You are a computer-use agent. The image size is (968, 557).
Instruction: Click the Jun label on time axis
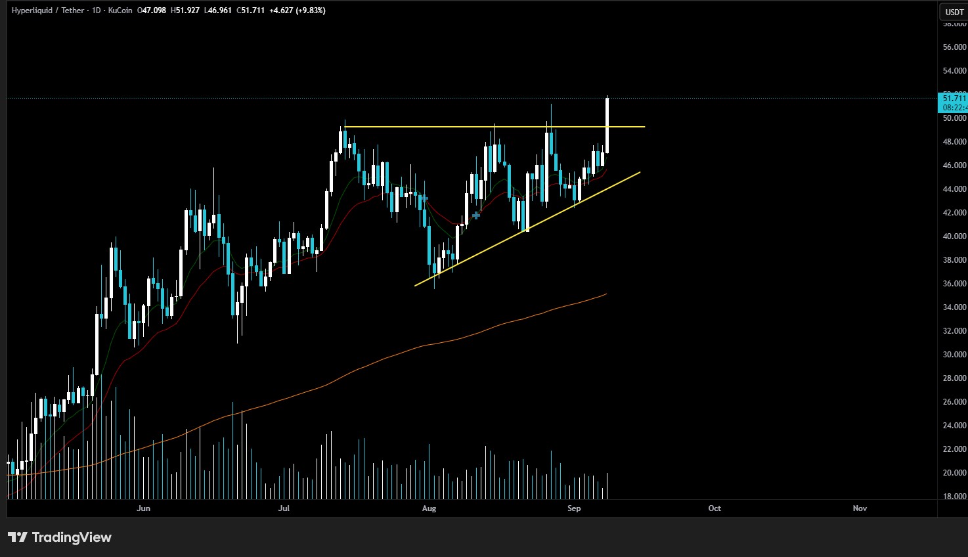coord(143,508)
